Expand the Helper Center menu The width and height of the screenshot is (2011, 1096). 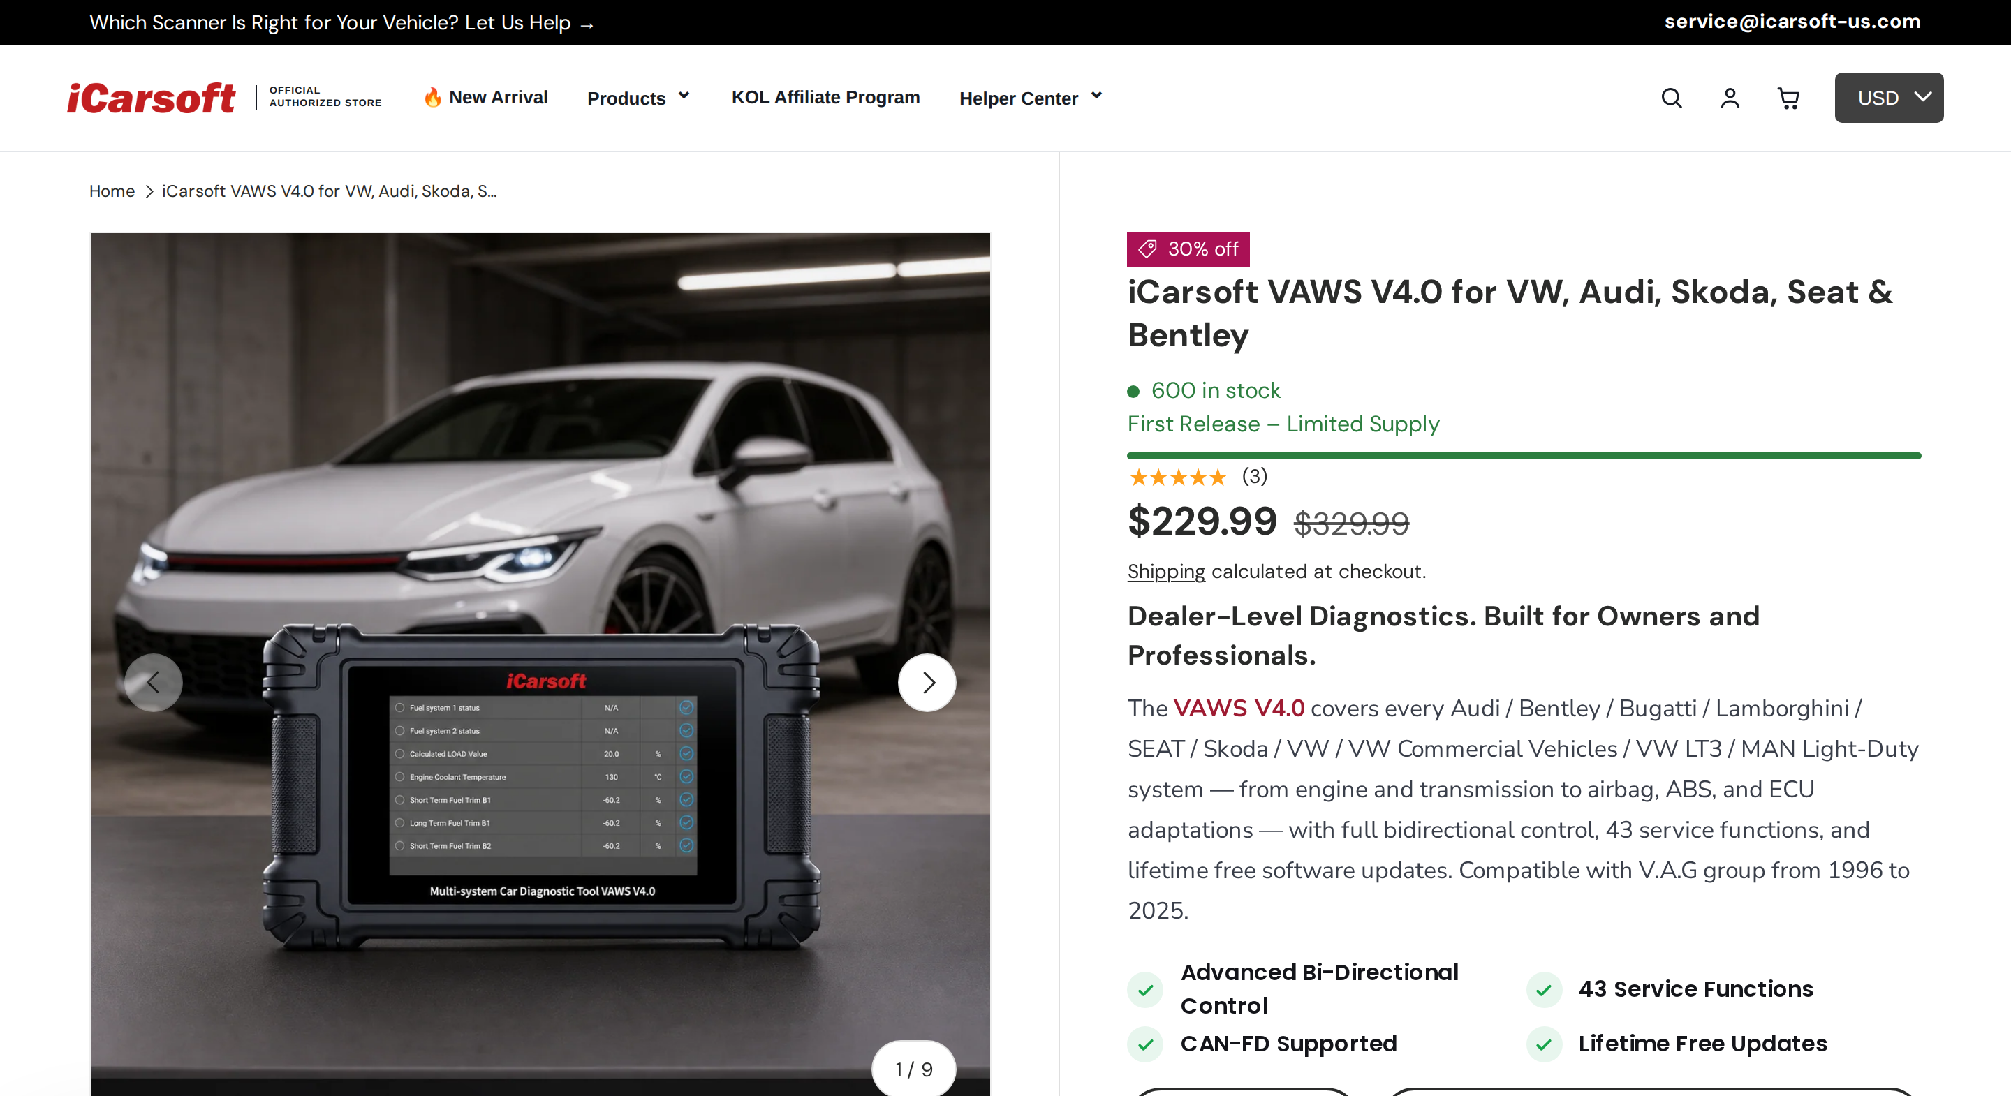point(1031,98)
